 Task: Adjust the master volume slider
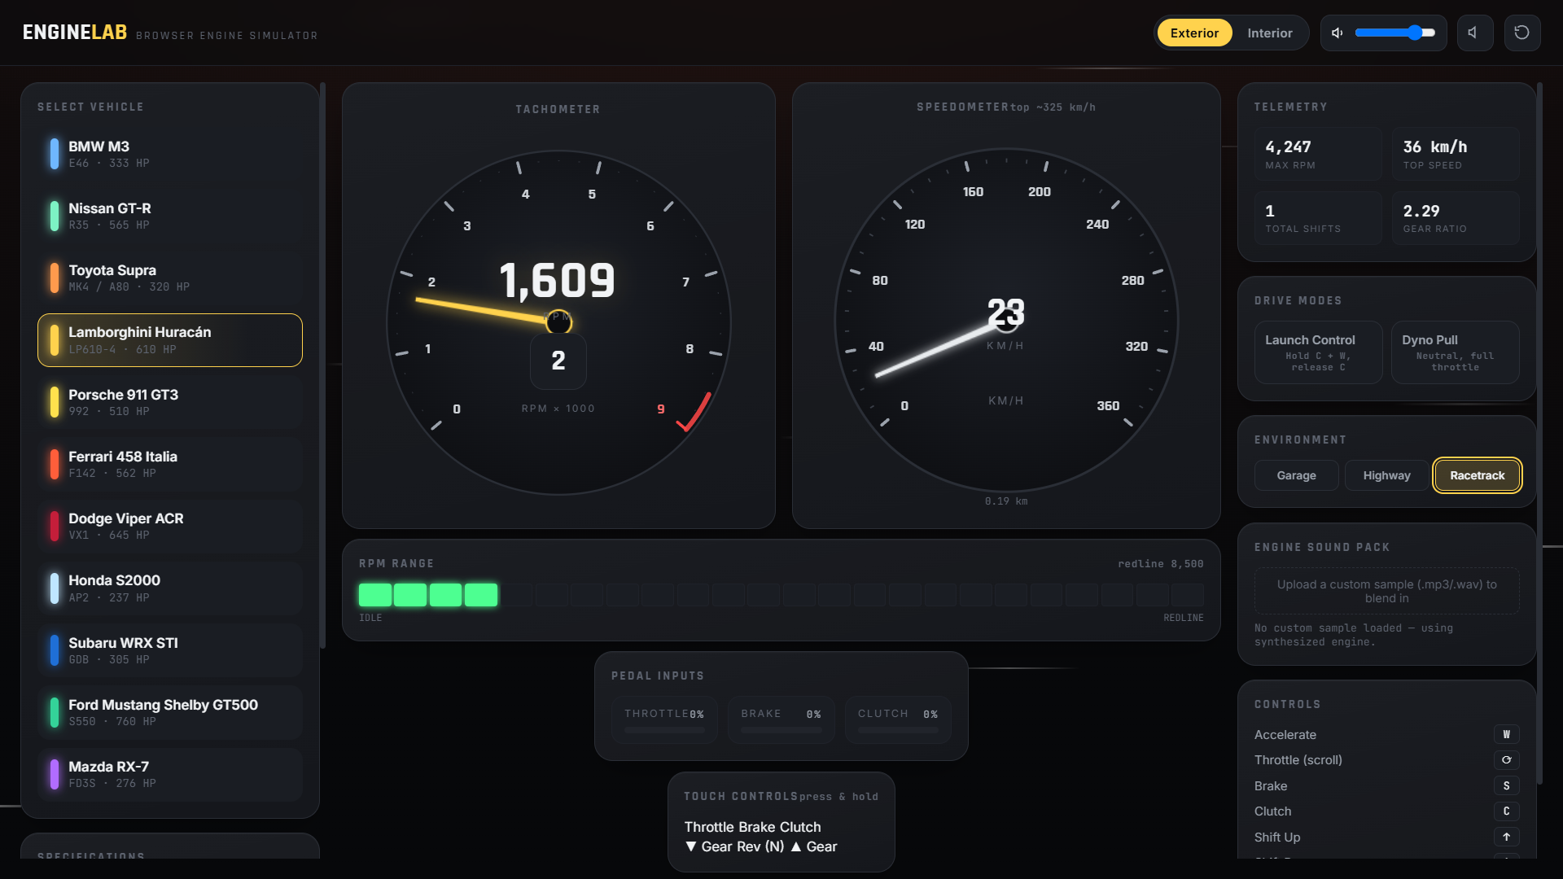click(1394, 33)
